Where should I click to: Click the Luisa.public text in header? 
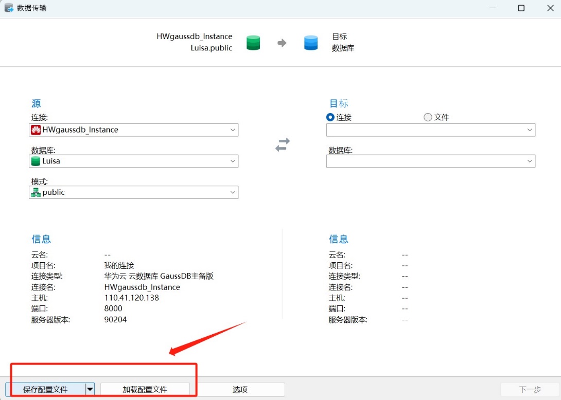click(212, 48)
